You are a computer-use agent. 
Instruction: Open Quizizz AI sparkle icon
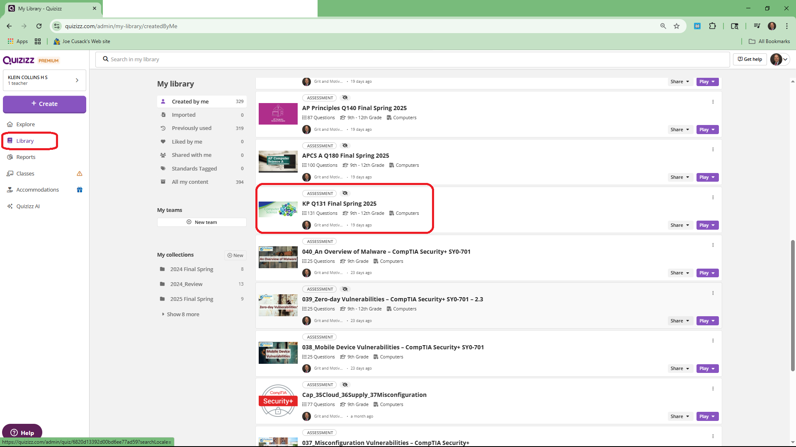(x=10, y=206)
